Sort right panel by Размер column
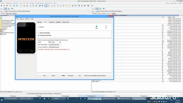Viewport: 183px width, 103px height. click(x=170, y=17)
